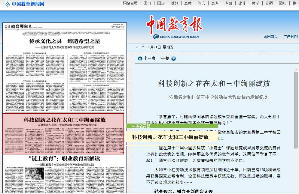This screenshot has width=299, height=194.
Task: Click the photo in the 链上教育 article
Action: (x=34, y=173)
